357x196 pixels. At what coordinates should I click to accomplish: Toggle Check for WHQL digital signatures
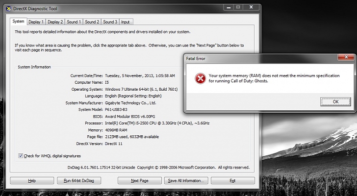(21, 155)
